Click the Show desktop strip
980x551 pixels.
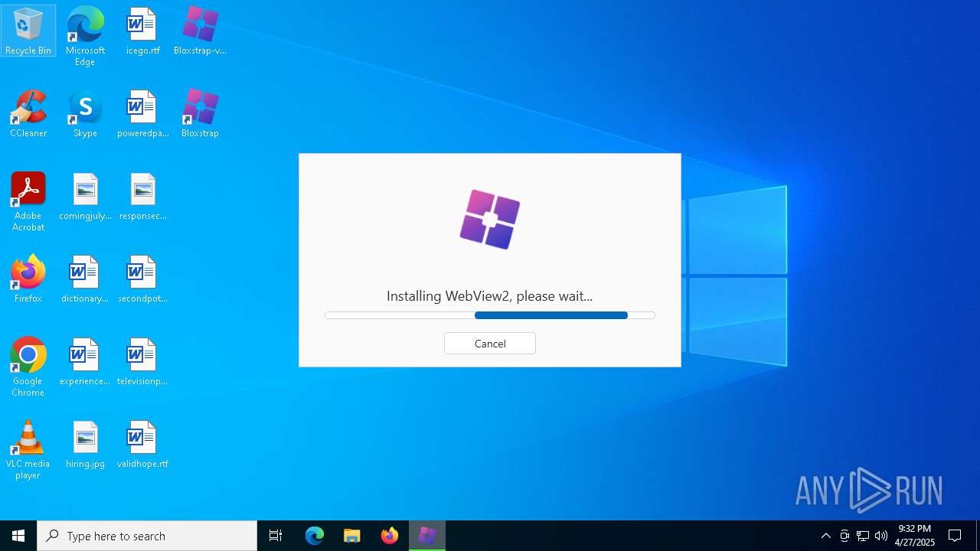[978, 536]
